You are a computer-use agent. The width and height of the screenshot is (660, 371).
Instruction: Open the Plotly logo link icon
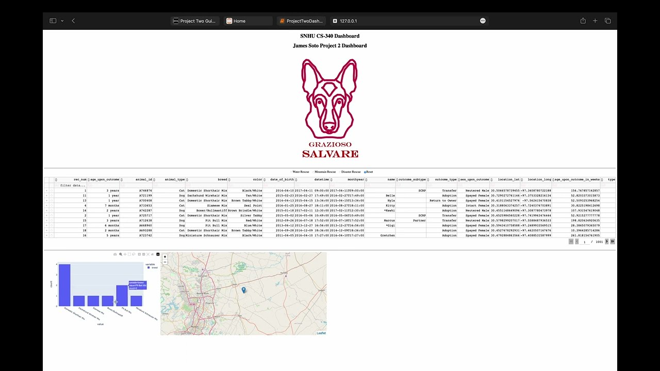pyautogui.click(x=158, y=255)
